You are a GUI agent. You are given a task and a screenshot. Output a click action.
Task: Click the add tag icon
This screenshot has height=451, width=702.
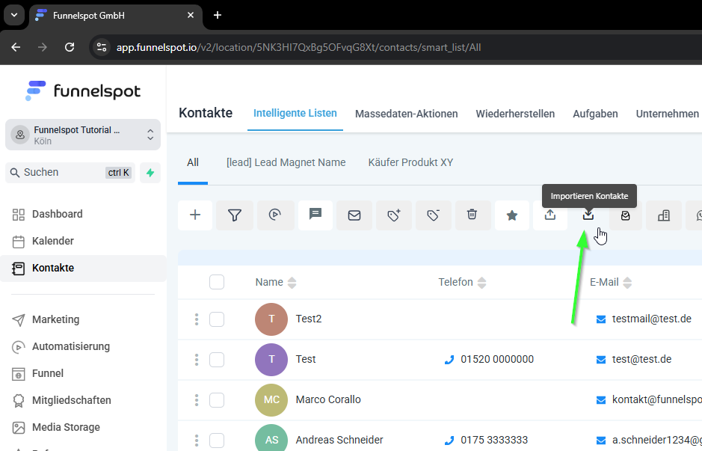393,215
